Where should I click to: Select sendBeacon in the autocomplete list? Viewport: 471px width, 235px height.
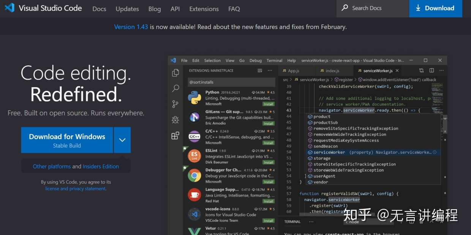pyautogui.click(x=326, y=146)
